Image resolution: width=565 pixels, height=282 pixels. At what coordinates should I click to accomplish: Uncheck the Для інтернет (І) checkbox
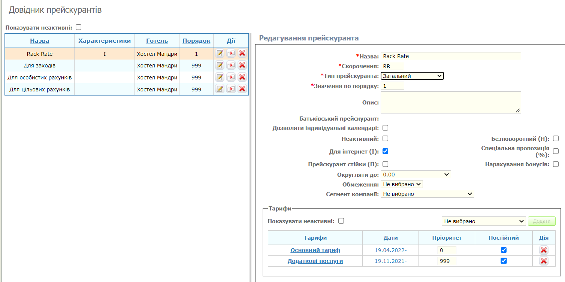tap(385, 151)
